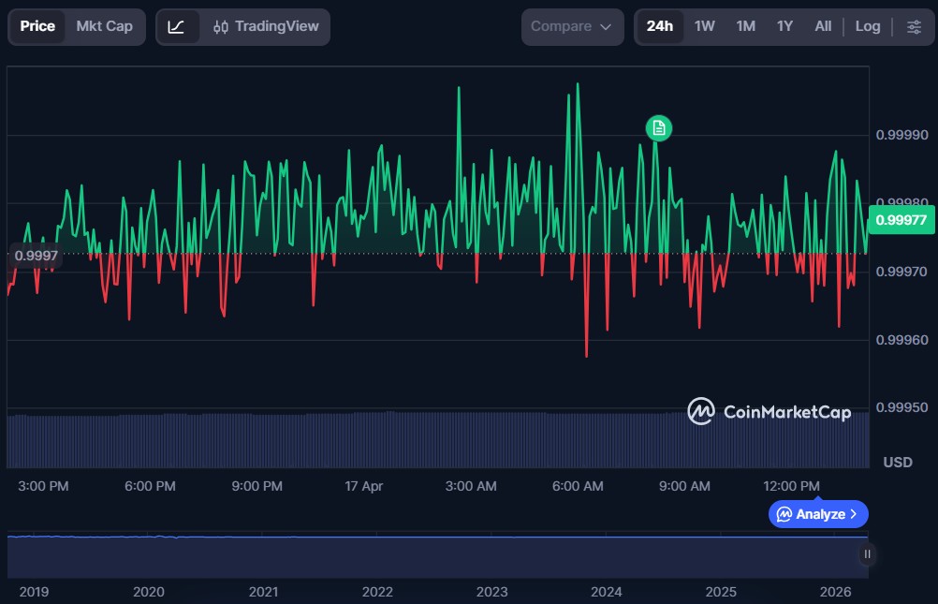Select the line chart icon
Screen dimensions: 938x604
(176, 26)
